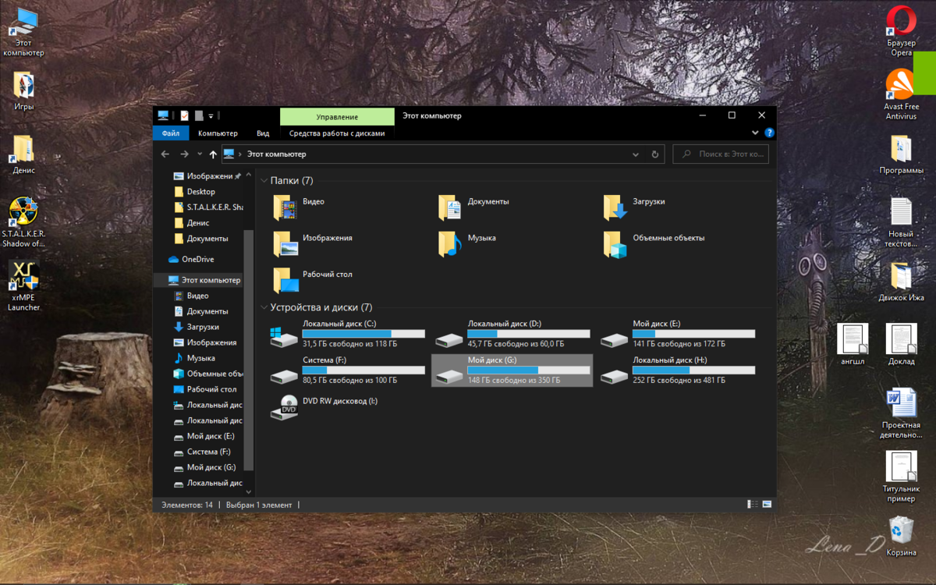Viewport: 936px width, 585px height.
Task: Select the Локальный диск (C:) drive icon
Action: pos(284,336)
